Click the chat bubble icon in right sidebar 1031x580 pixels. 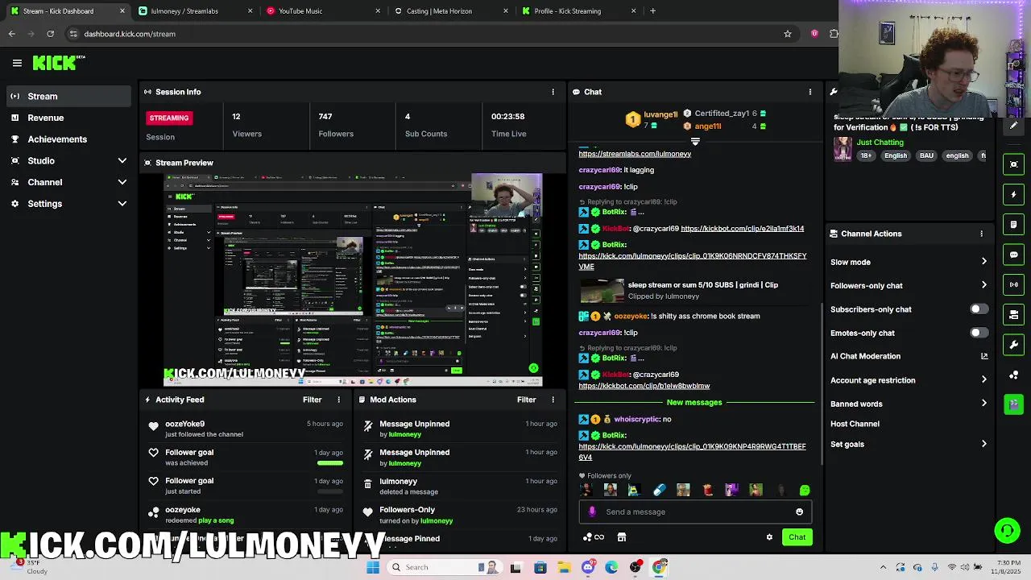tap(1014, 255)
